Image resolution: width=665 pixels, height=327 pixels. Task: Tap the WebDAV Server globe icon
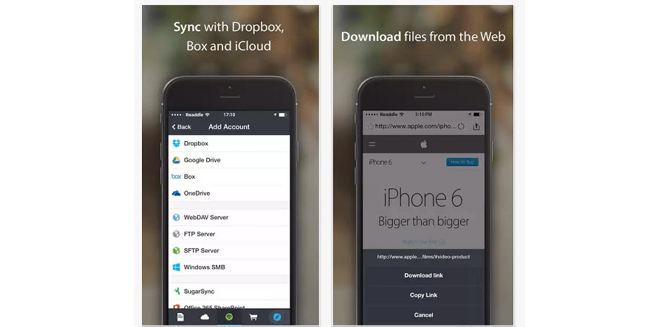click(176, 217)
